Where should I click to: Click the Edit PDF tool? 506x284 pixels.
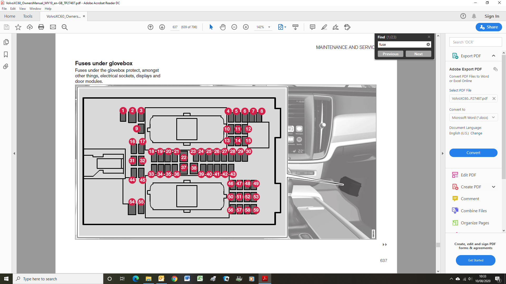pyautogui.click(x=468, y=175)
